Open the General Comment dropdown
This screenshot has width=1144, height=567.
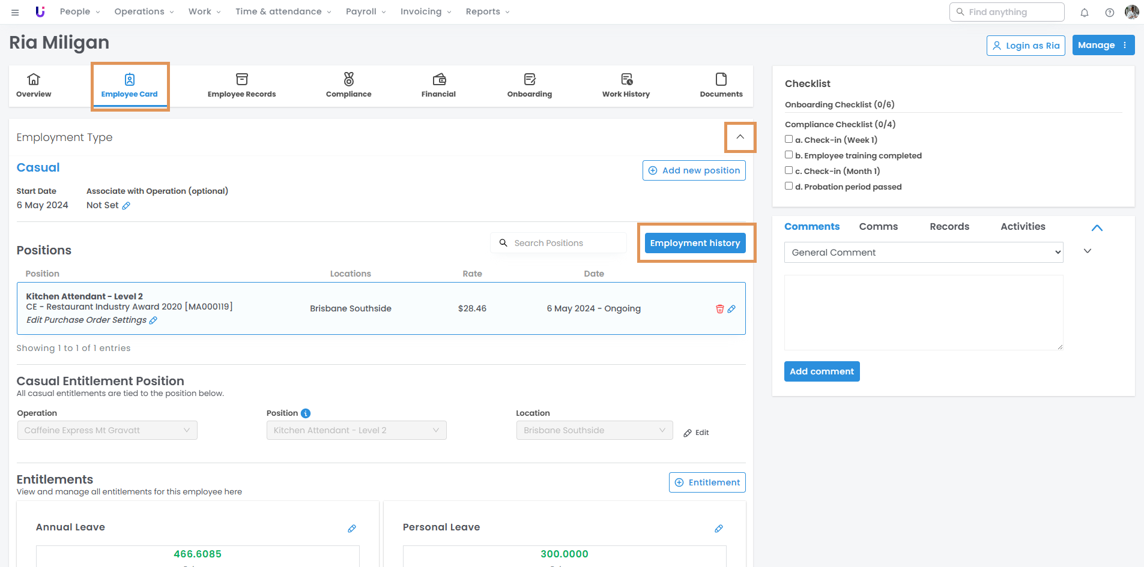[923, 253]
